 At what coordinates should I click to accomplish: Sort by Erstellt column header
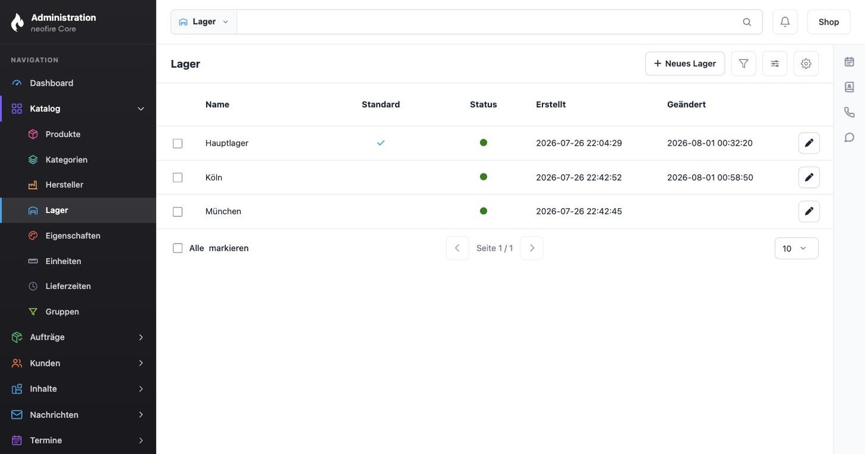[551, 104]
